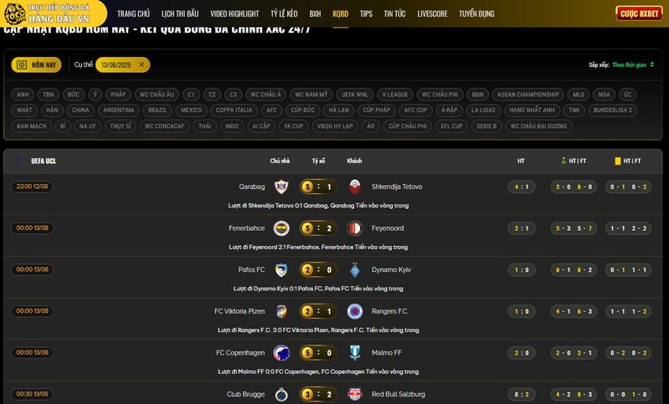
Task: Toggle the BUNDESLIGA 2 league filter
Action: [x=613, y=110]
